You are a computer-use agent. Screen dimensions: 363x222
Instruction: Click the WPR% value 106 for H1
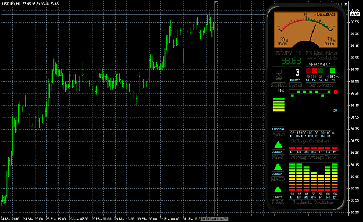tap(316, 133)
